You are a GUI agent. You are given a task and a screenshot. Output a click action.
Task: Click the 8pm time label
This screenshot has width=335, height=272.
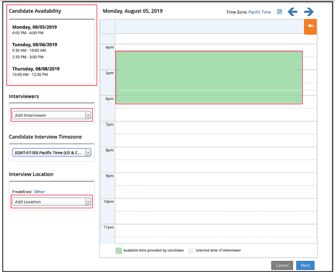tap(110, 150)
